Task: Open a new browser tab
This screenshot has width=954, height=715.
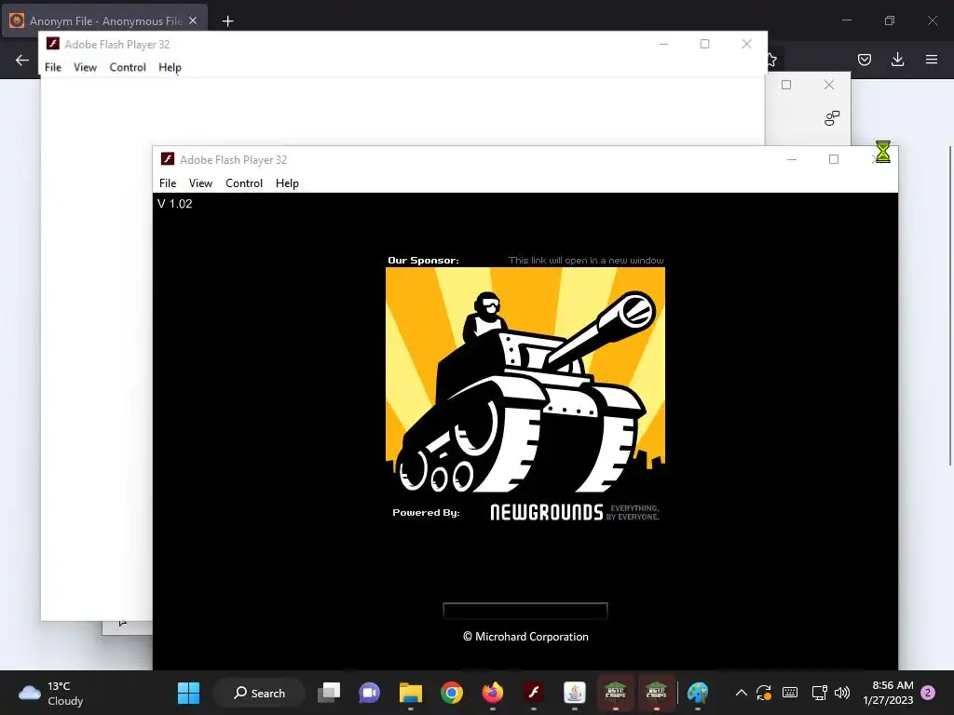Action: 227,21
